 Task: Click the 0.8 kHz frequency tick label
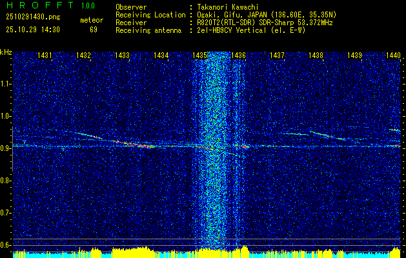[5, 181]
